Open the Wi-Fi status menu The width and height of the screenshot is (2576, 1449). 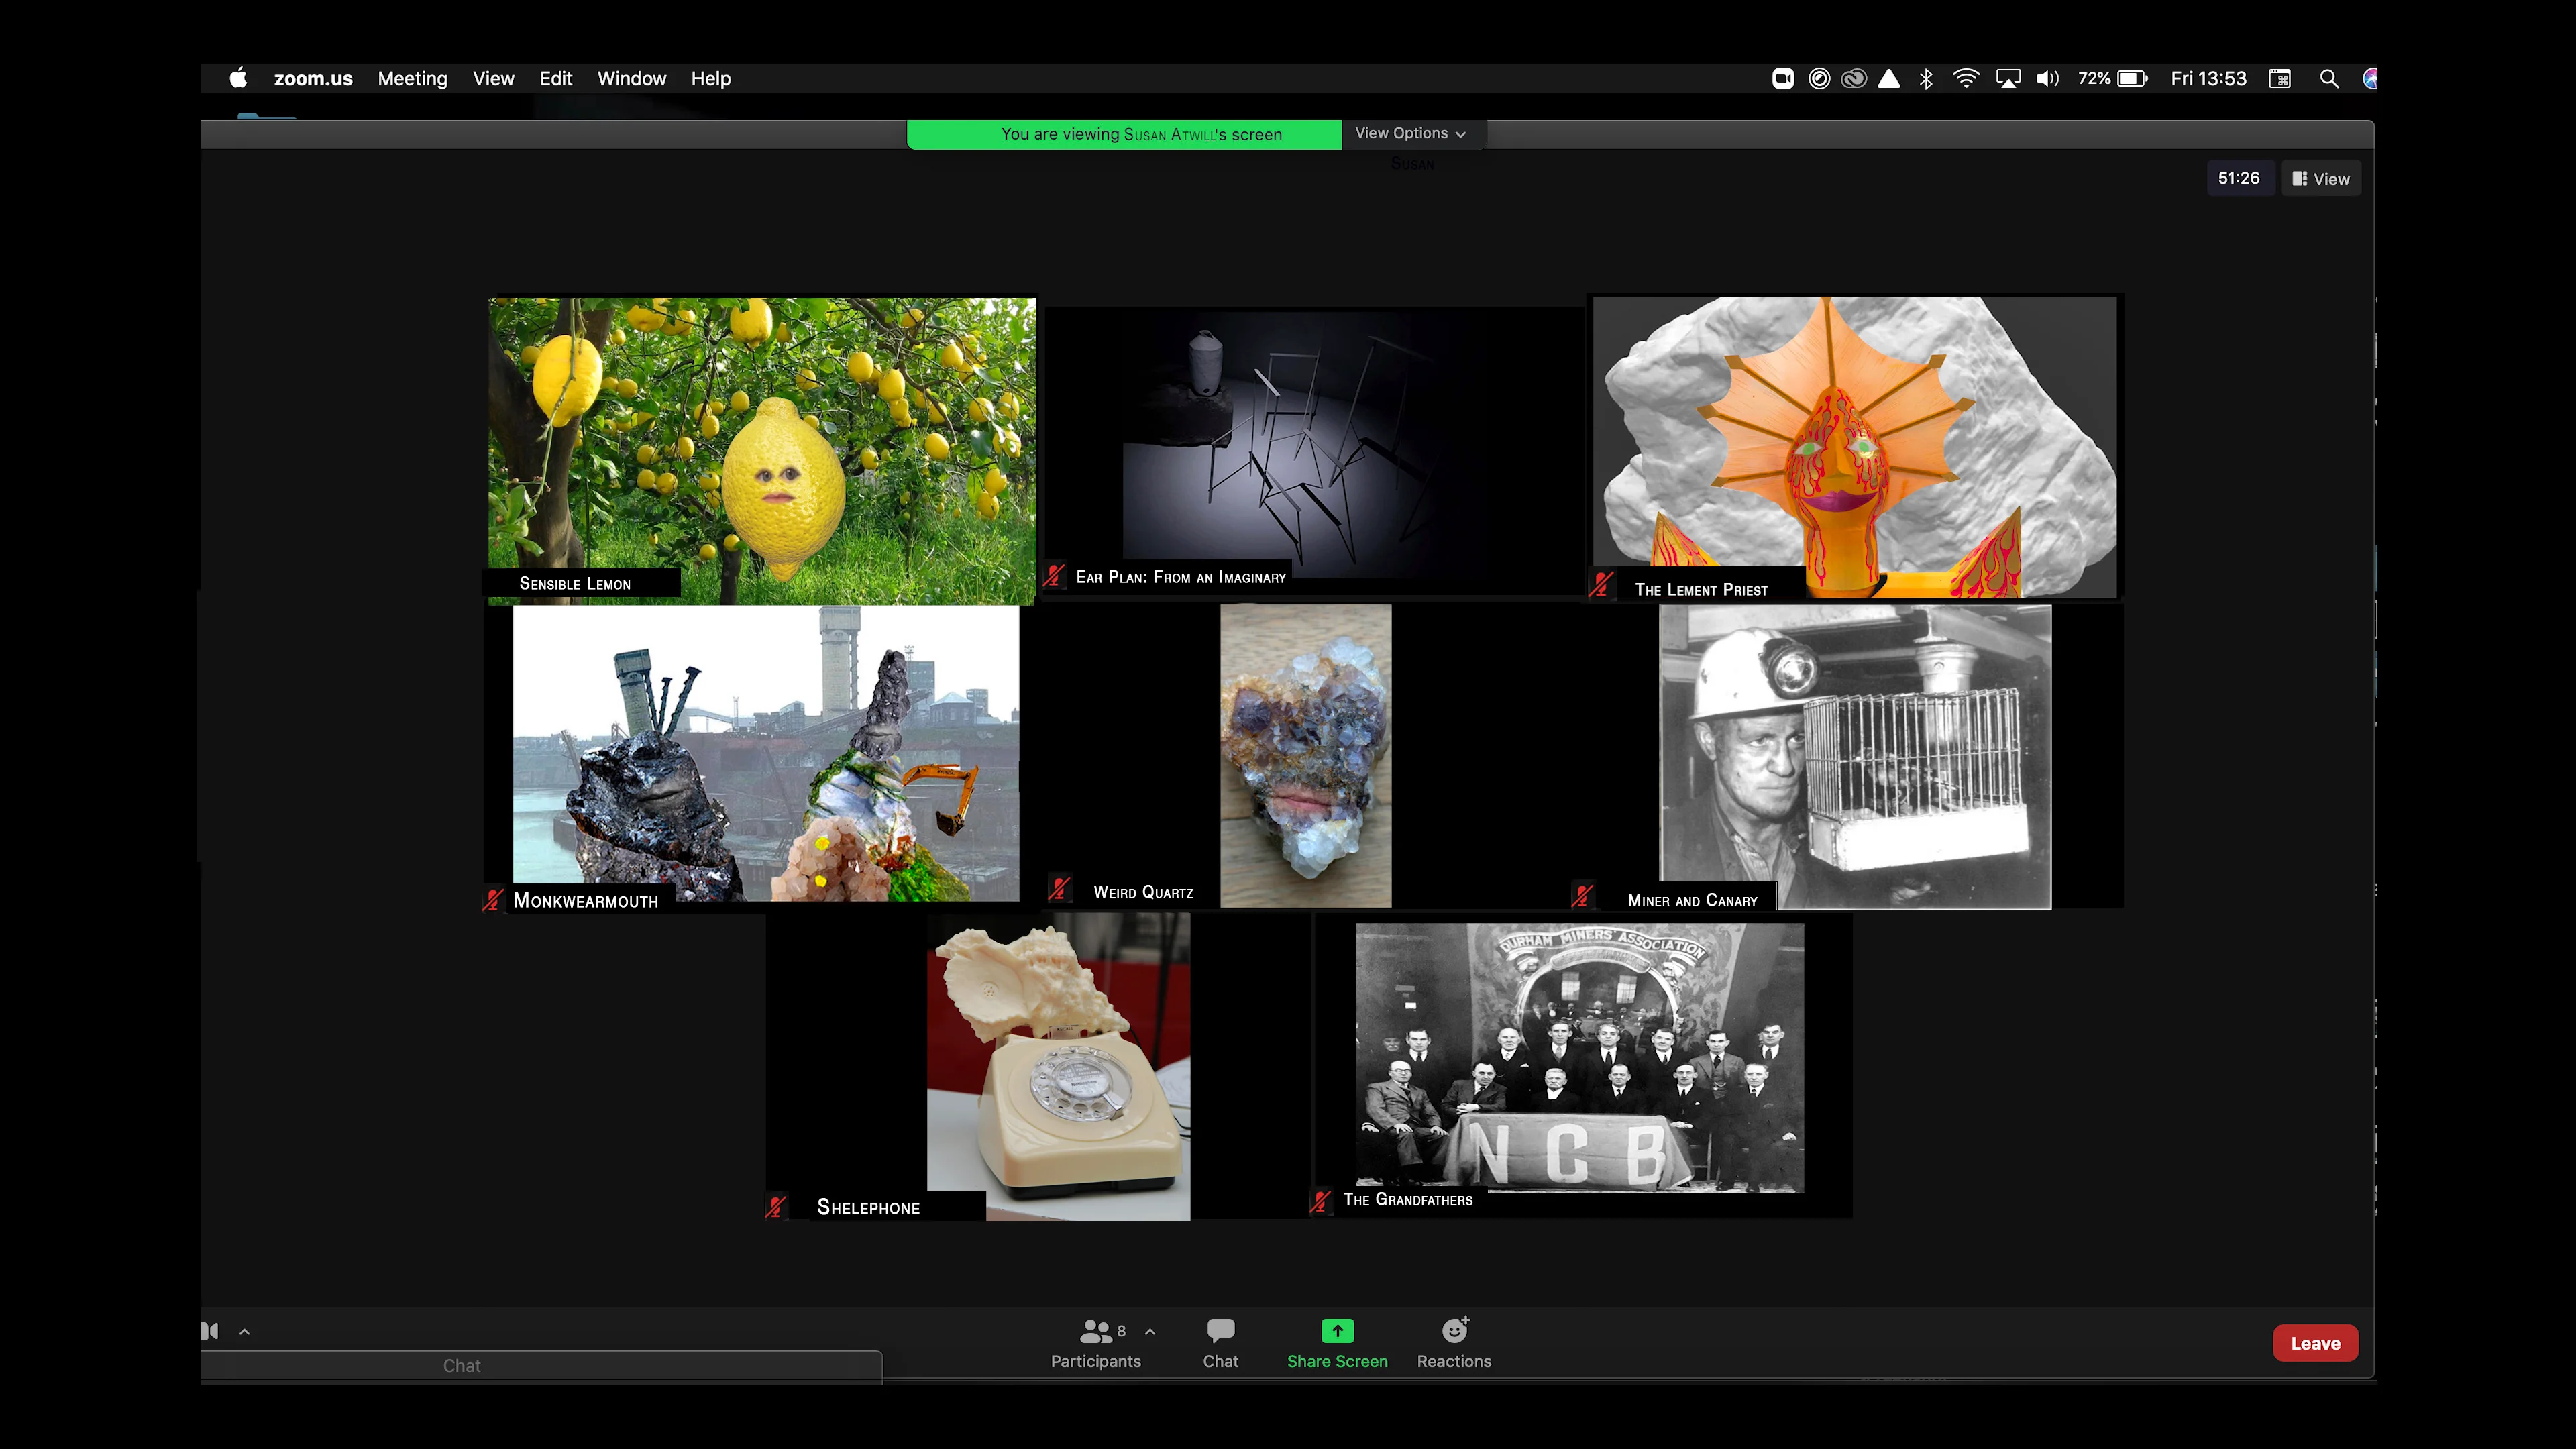pyautogui.click(x=1966, y=79)
